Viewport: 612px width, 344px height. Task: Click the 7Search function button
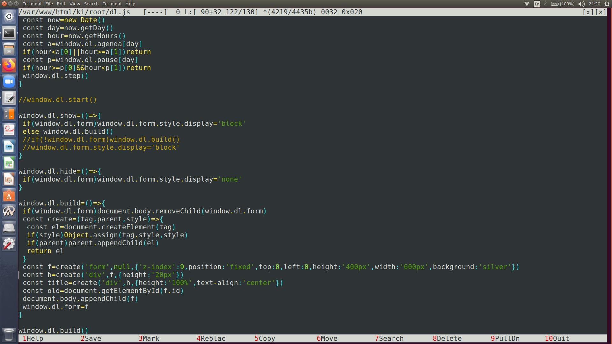pyautogui.click(x=389, y=339)
